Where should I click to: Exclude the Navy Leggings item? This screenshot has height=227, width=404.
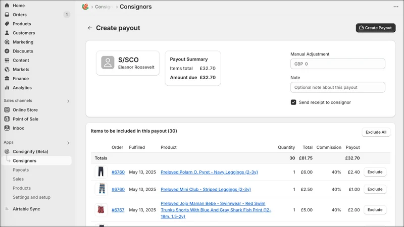(375, 172)
